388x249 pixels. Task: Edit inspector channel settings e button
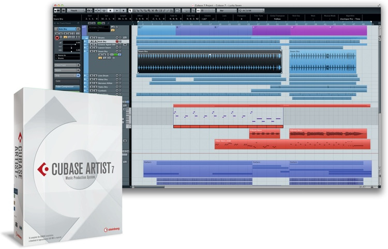click(x=78, y=29)
